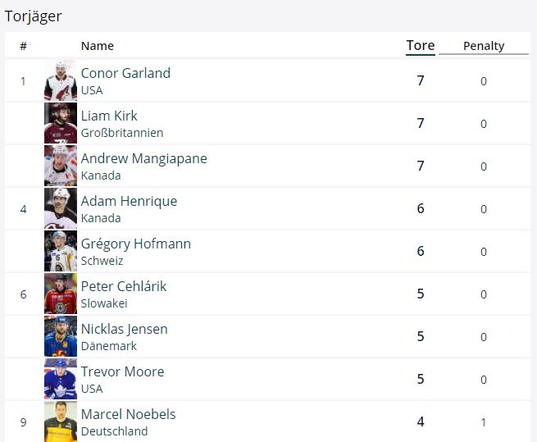The width and height of the screenshot is (537, 442).
Task: Open Marcel Noebels' player photo
Action: pos(61,421)
